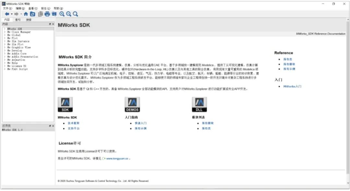Image resolution: width=350 pixels, height=191 pixels.
Task: Select Mw PyQt Script tree item
Action: click(17, 69)
